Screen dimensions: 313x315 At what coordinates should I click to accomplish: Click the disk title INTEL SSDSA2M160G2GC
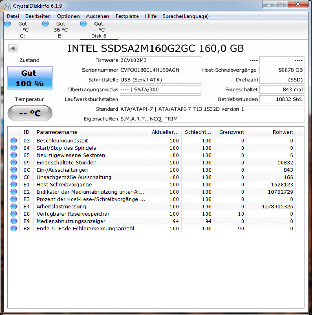coord(156,48)
